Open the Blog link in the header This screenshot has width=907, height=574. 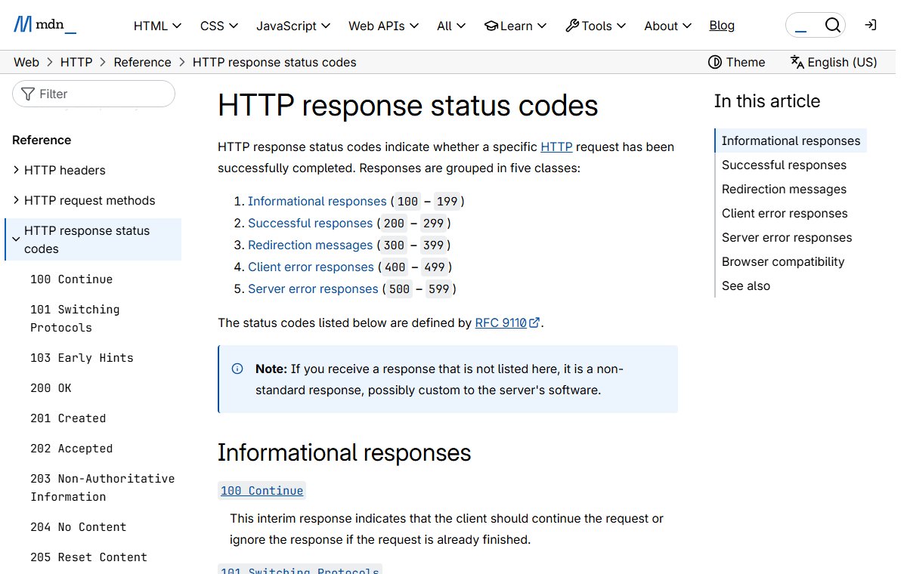pyautogui.click(x=722, y=25)
